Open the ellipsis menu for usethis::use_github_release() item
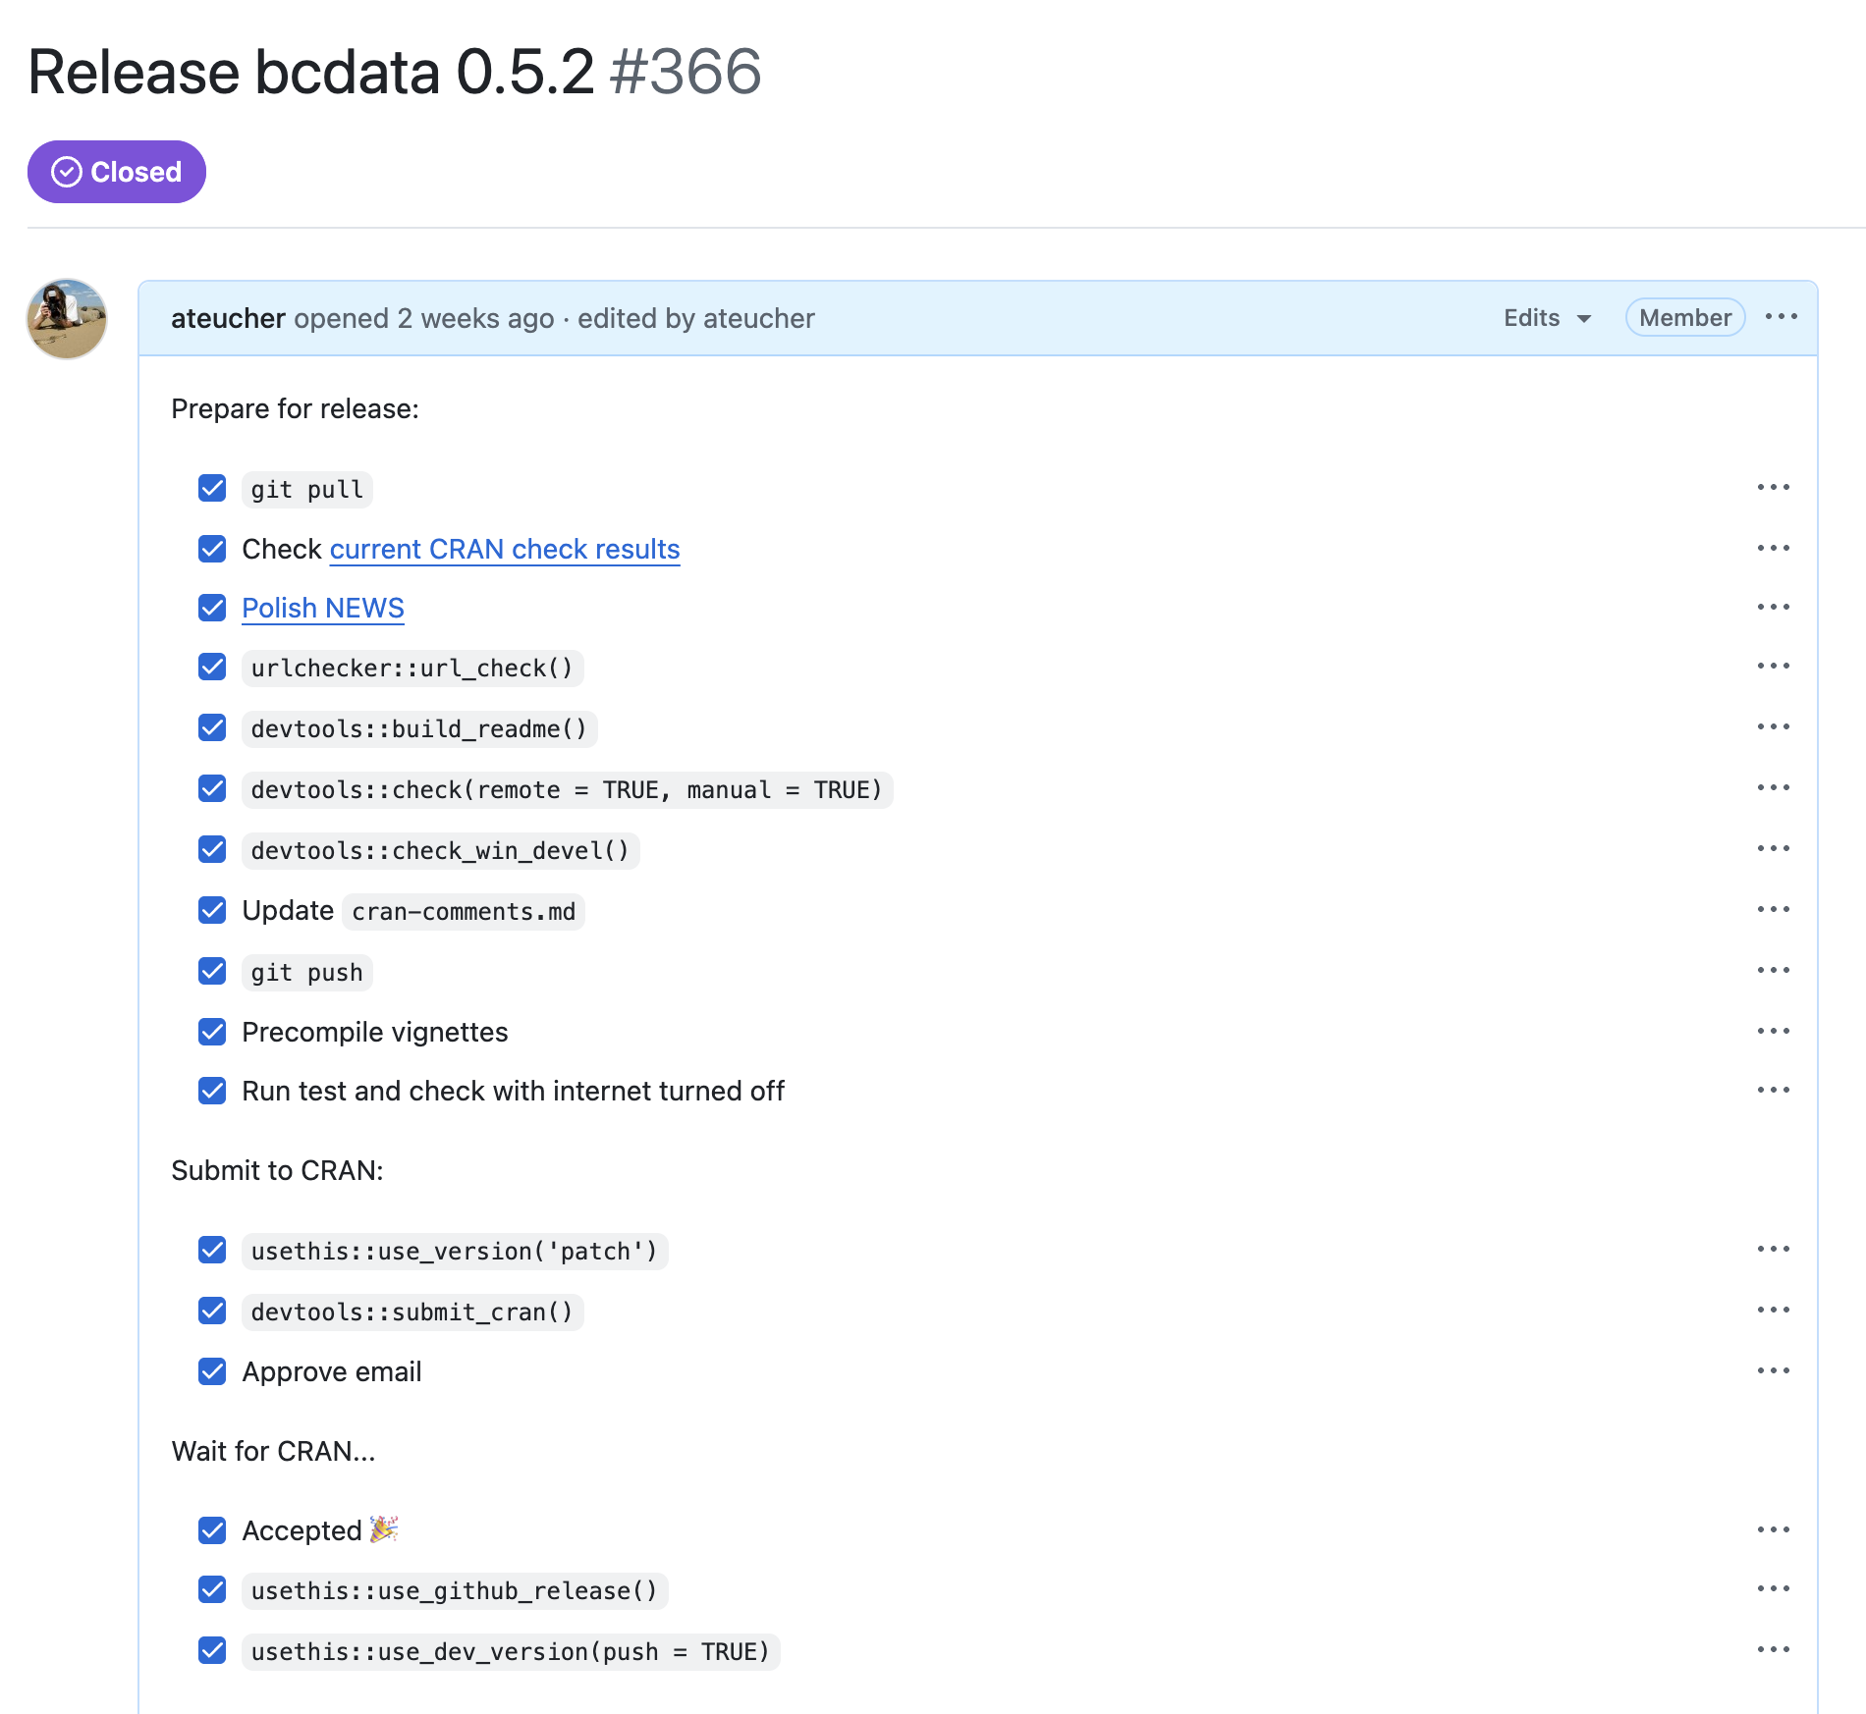The image size is (1866, 1714). 1773,1589
